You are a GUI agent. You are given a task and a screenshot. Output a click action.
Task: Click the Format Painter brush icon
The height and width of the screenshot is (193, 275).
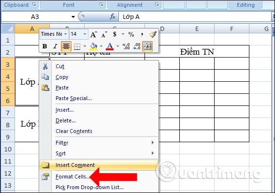point(153,34)
